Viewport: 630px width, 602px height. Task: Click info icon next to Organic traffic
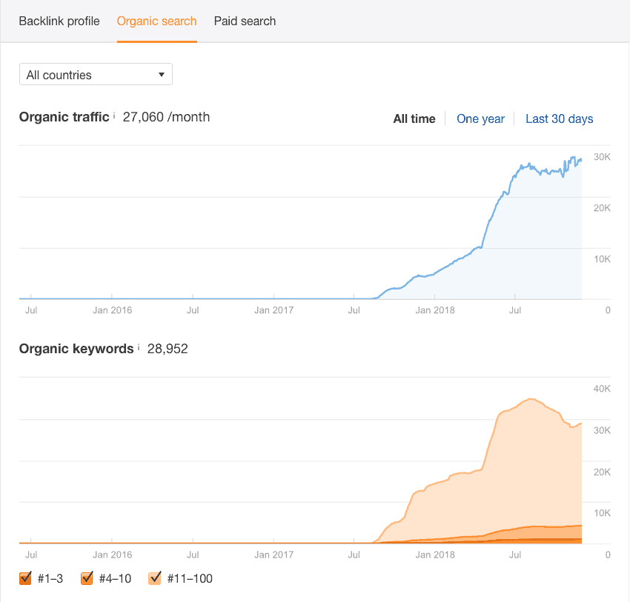[x=114, y=116]
